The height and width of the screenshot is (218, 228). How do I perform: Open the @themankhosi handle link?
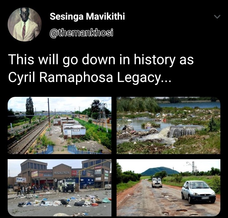point(81,33)
